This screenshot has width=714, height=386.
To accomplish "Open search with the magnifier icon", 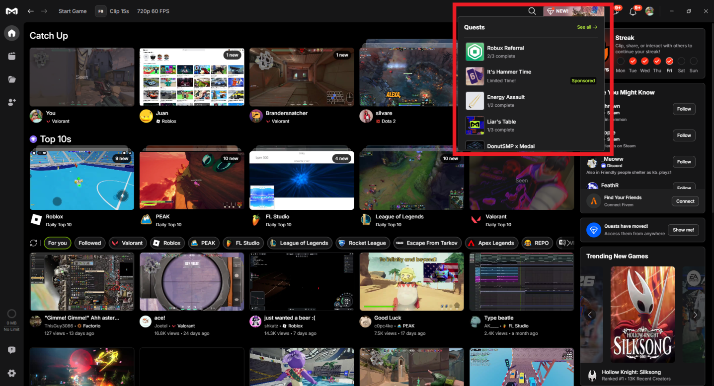I will point(532,11).
